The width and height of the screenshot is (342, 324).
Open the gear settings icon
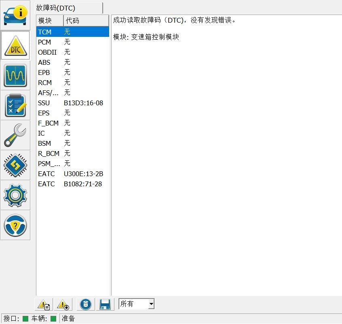[15, 195]
